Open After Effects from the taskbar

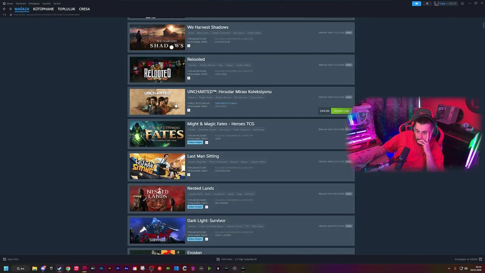click(126, 268)
